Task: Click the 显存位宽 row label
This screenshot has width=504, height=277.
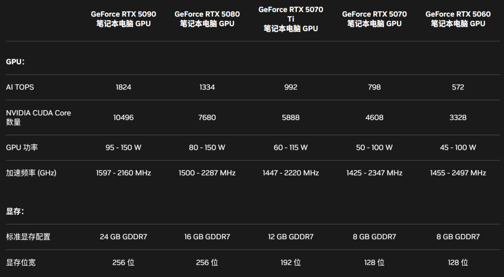Action: (x=21, y=263)
